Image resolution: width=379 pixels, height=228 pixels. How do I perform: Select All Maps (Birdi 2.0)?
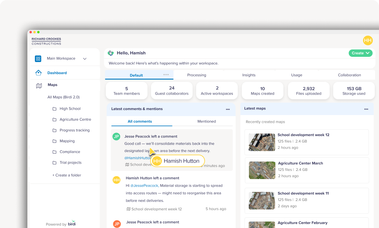[x=64, y=97]
